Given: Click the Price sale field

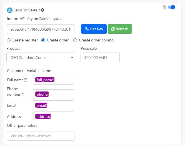Looking at the screenshot, I should point(100,58).
